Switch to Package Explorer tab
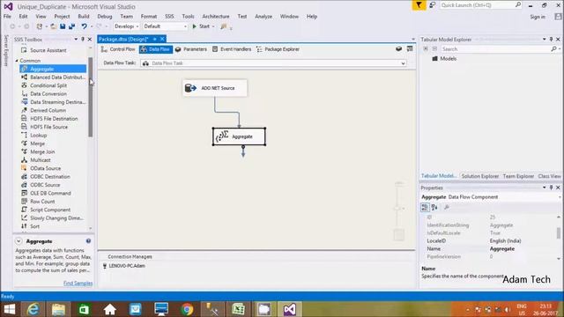The height and width of the screenshot is (317, 564). click(278, 49)
